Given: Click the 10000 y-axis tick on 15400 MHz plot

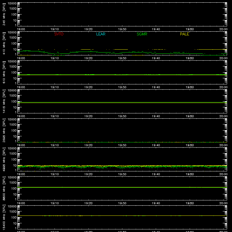Looking at the screenshot, I should [12, 206].
